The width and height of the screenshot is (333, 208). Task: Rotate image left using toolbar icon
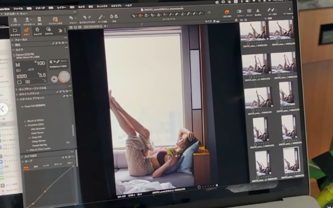pyautogui.click(x=112, y=16)
